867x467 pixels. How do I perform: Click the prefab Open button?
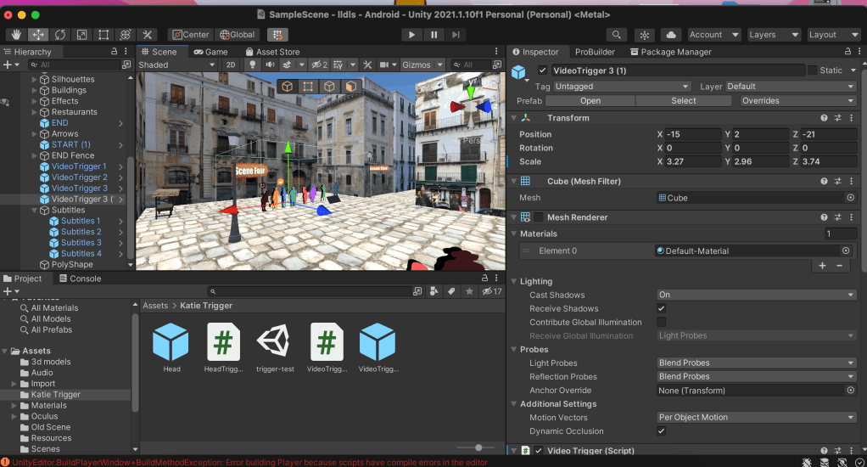(x=590, y=101)
